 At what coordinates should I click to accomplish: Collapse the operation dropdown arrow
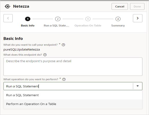[137, 86]
